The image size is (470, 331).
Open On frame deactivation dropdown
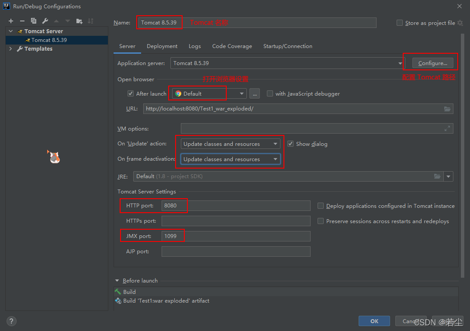[230, 159]
